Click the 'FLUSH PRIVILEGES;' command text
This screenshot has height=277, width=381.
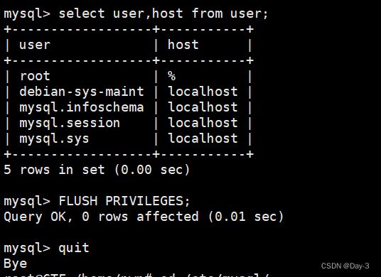(x=124, y=201)
